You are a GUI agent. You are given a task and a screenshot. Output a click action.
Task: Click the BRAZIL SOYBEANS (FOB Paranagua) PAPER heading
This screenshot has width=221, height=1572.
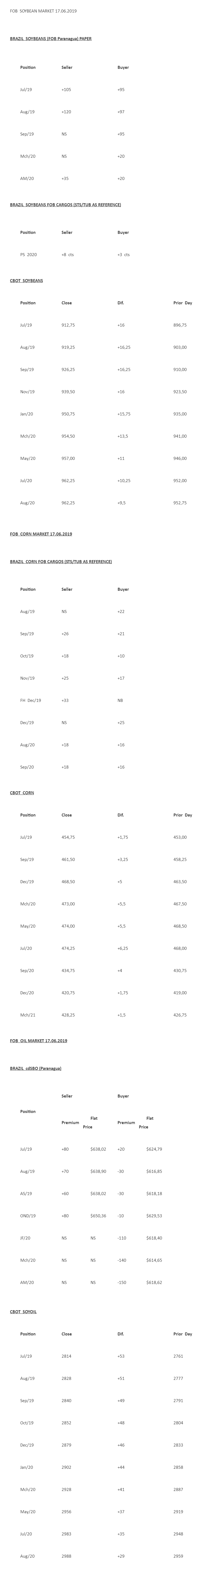pos(51,38)
